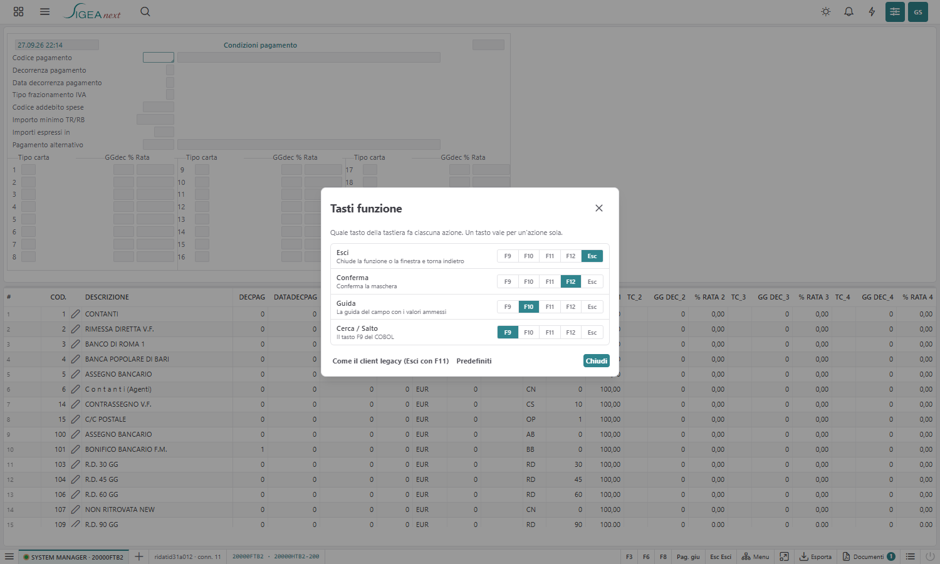Apply 'Come il client legacy (Esci con F11)' preset

(x=390, y=361)
